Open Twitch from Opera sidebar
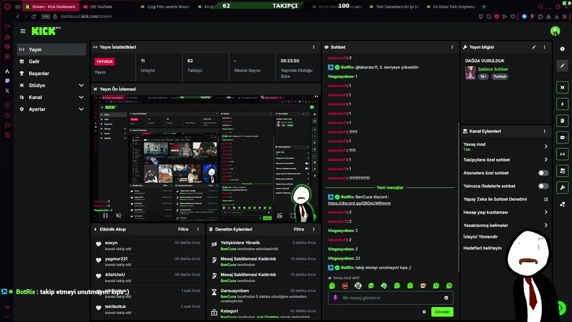The width and height of the screenshot is (572, 322). tap(7, 81)
